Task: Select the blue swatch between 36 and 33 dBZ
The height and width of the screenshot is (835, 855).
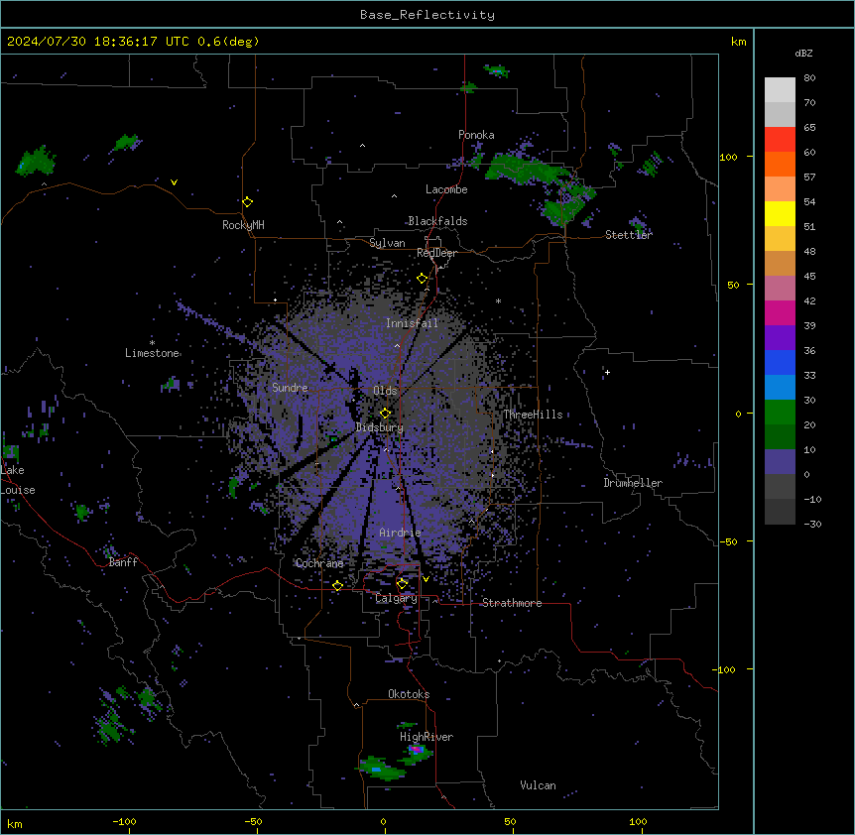Action: 780,363
